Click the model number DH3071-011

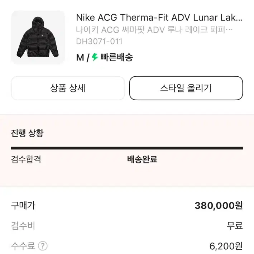tap(99, 42)
